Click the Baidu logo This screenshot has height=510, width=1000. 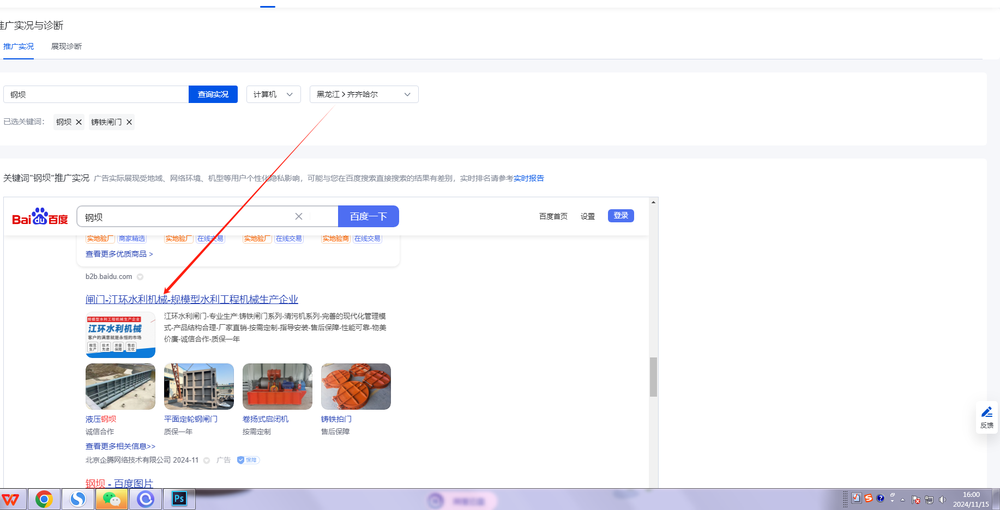point(40,216)
